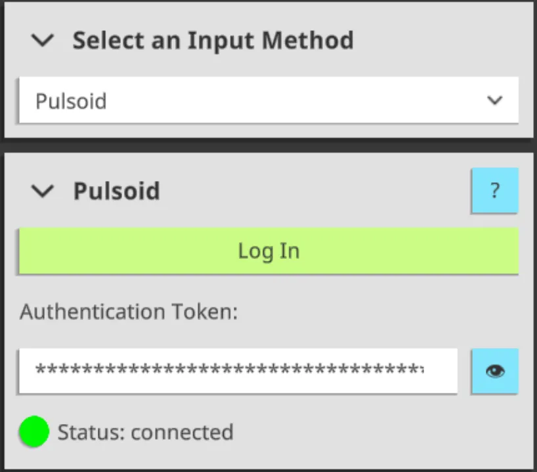Screen dimensions: 537x472
Task: Click the masked asterisks in the token box
Action: 230,369
